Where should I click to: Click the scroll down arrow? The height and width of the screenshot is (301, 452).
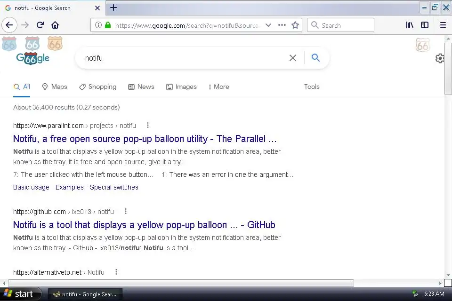pyautogui.click(x=448, y=275)
